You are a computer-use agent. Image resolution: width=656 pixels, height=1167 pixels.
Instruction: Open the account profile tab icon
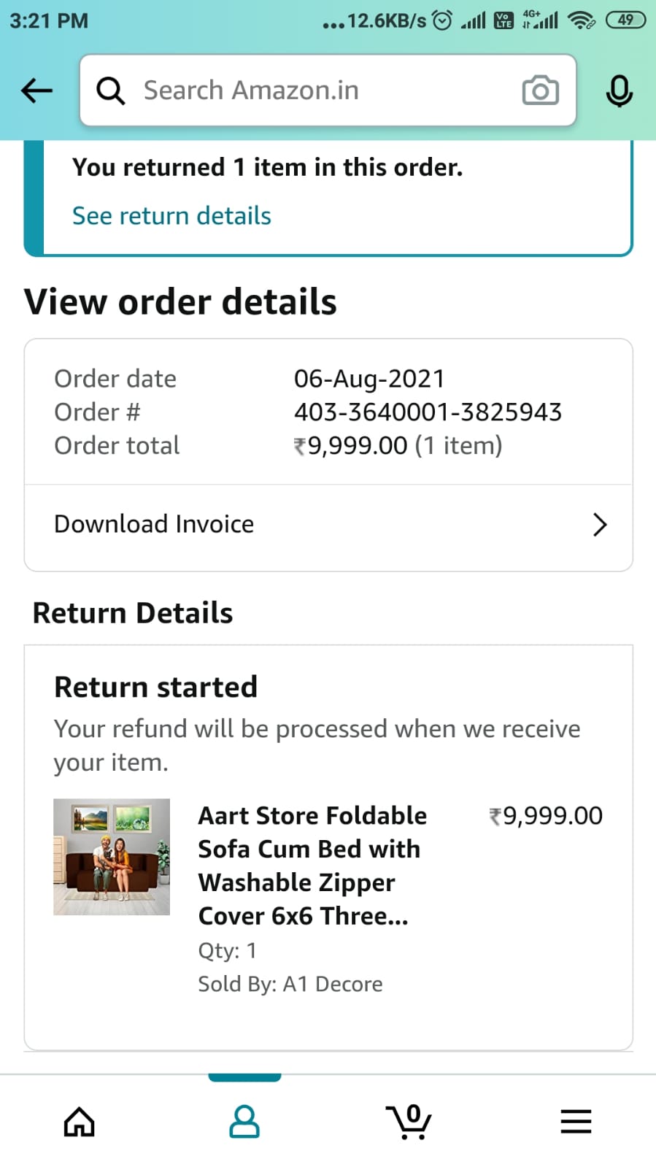244,1121
